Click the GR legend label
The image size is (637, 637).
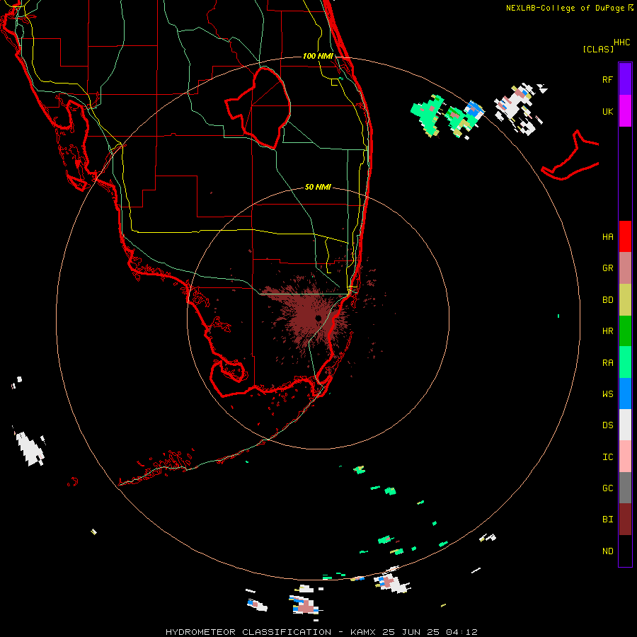tap(607, 268)
